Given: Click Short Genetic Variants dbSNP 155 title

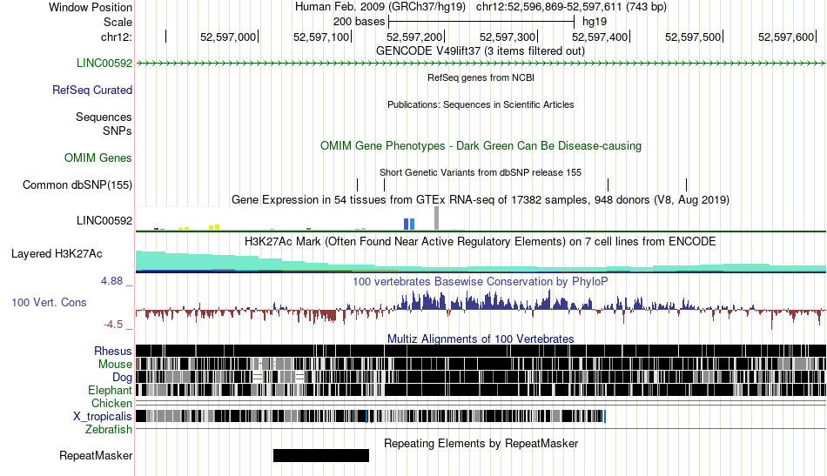Looking at the screenshot, I should 481,172.
